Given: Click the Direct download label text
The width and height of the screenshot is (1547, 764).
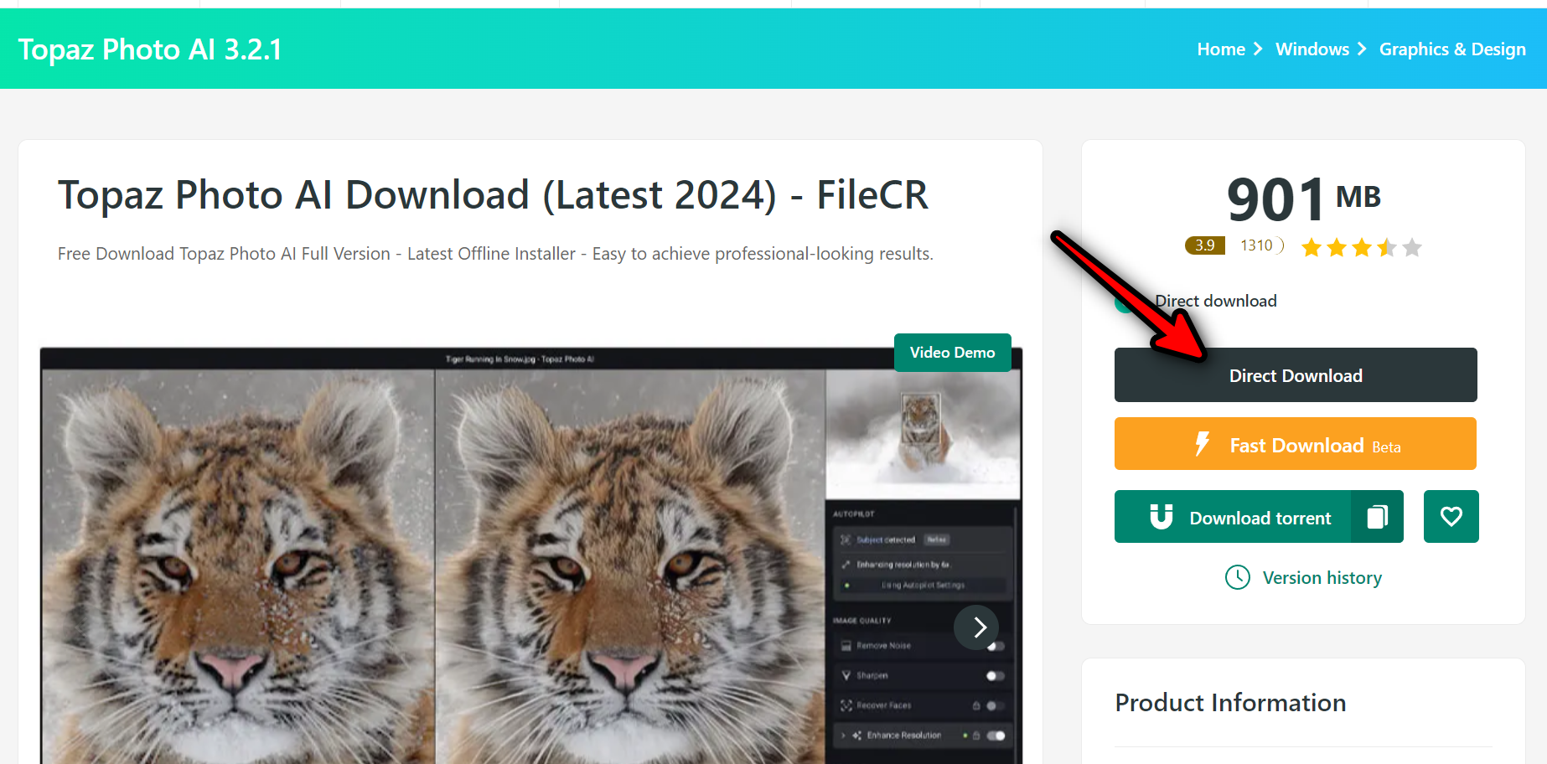Looking at the screenshot, I should click(1216, 301).
